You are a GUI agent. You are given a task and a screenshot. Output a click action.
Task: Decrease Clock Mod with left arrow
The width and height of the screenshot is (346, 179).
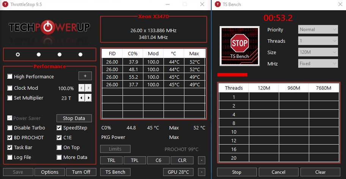click(x=82, y=88)
